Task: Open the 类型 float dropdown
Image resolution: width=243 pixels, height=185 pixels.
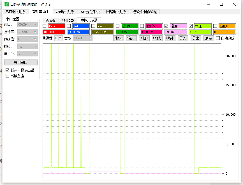Action: click(x=83, y=38)
